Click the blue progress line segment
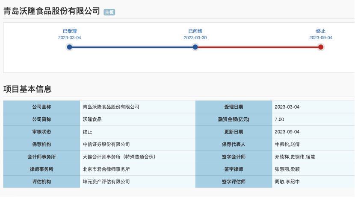The height and width of the screenshot is (197, 355). [132, 47]
